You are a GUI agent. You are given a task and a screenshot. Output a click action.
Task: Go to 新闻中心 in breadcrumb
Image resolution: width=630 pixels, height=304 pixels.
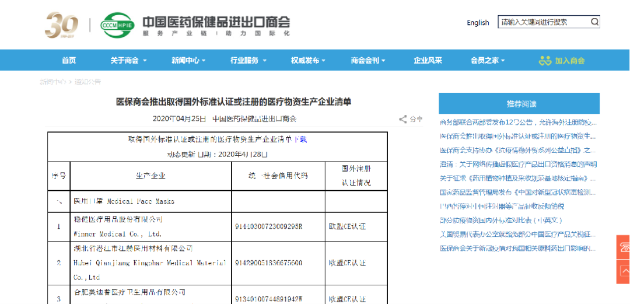(52, 82)
